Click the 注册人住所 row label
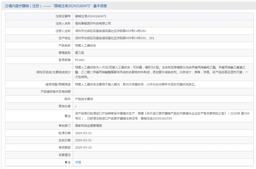This screenshot has height=169, width=256. 63,31
